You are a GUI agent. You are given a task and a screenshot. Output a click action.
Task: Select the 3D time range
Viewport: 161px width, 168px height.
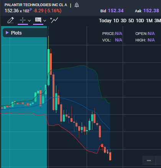(x=123, y=21)
